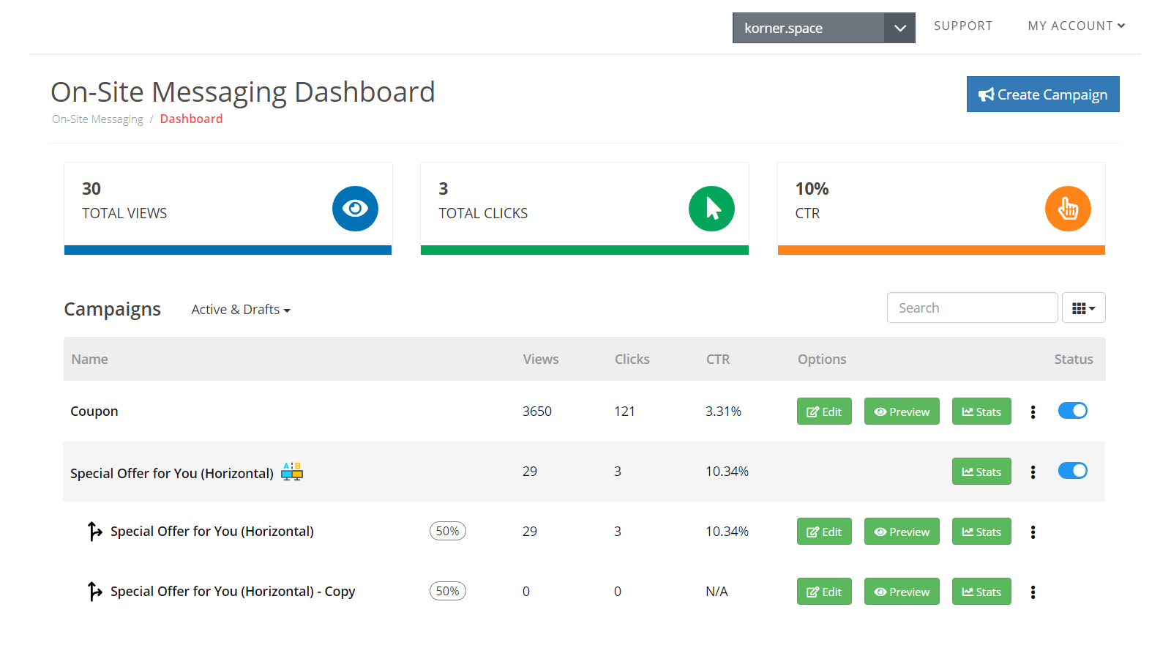Click Create Campaign button
The height and width of the screenshot is (659, 1171).
(x=1043, y=94)
